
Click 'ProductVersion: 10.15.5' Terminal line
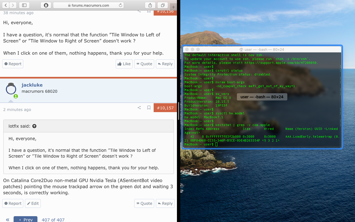[207, 102]
